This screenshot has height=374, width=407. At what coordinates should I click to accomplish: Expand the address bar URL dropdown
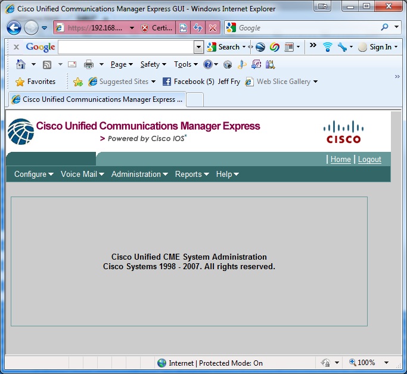(x=132, y=28)
